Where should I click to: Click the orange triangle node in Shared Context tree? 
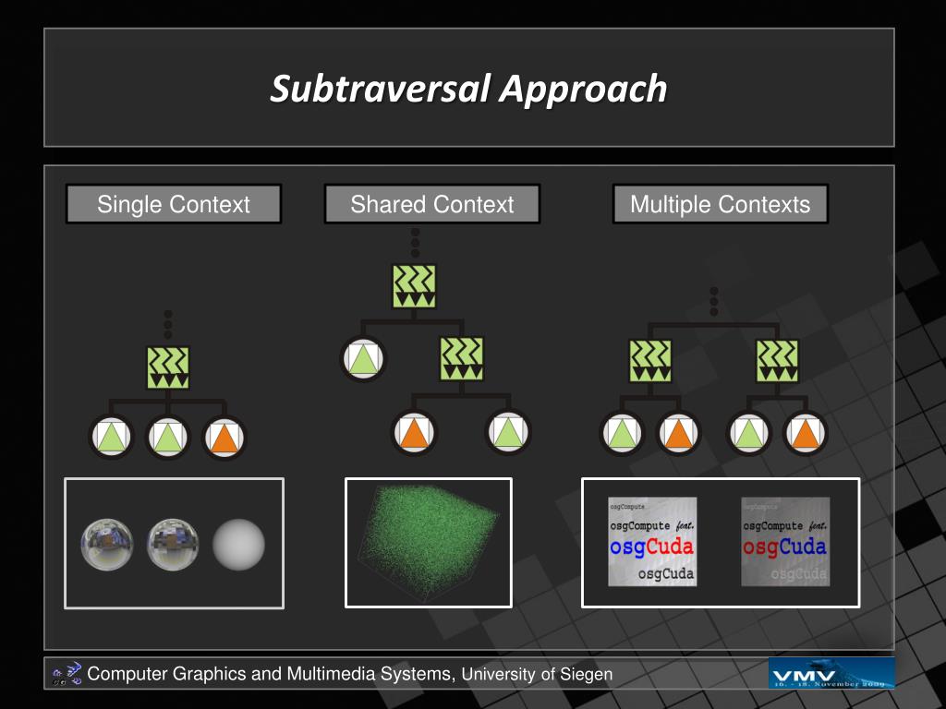point(414,432)
